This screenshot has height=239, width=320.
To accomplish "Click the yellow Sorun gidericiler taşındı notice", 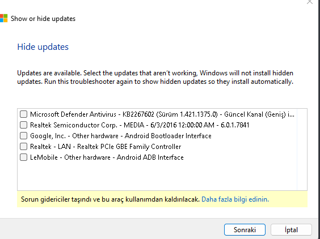I will coord(162,199).
